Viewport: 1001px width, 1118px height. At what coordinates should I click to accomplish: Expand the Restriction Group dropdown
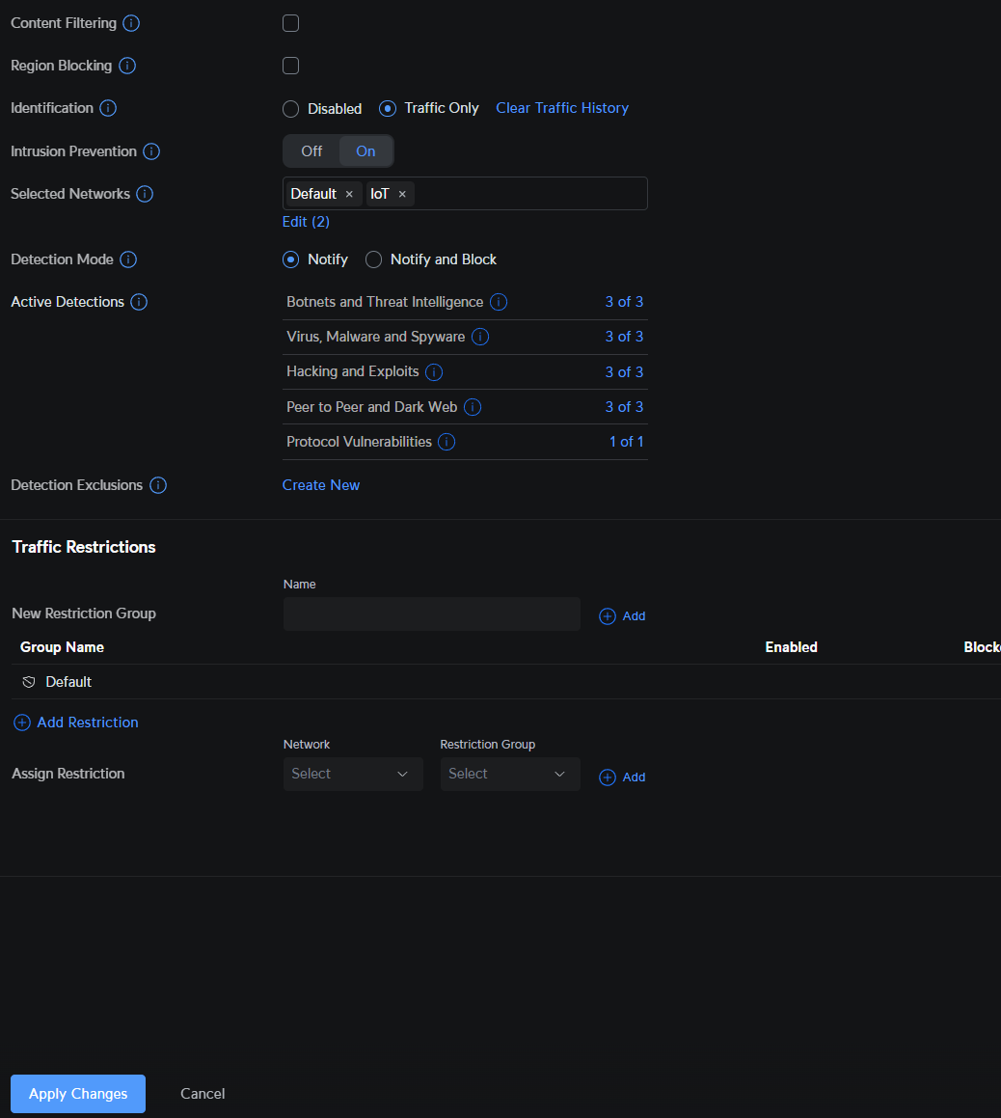pyautogui.click(x=510, y=774)
